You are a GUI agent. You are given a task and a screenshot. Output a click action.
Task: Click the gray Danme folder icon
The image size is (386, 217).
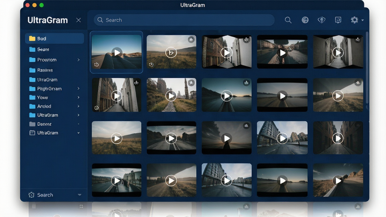tap(32, 124)
